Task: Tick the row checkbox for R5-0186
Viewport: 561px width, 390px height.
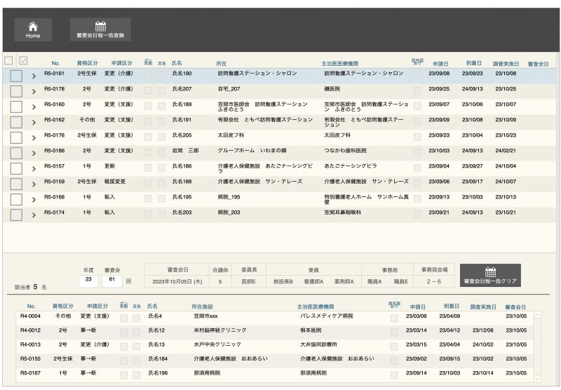Action: point(15,151)
